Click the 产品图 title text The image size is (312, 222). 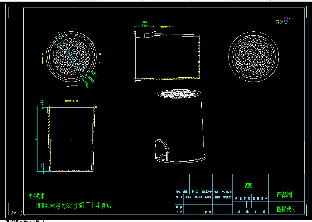[x=284, y=195]
